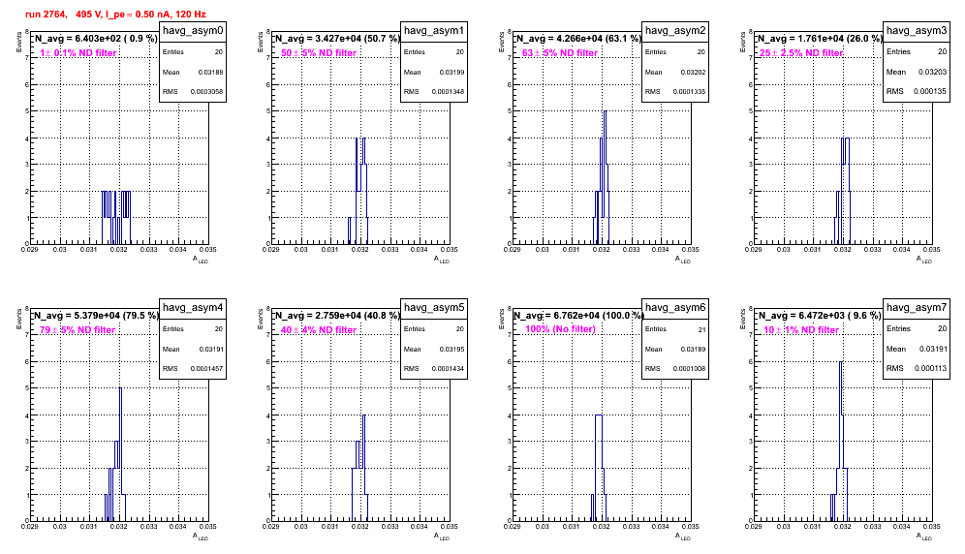The height and width of the screenshot is (554, 965).
Task: Click the red run 2764 header text
Action: coord(115,15)
